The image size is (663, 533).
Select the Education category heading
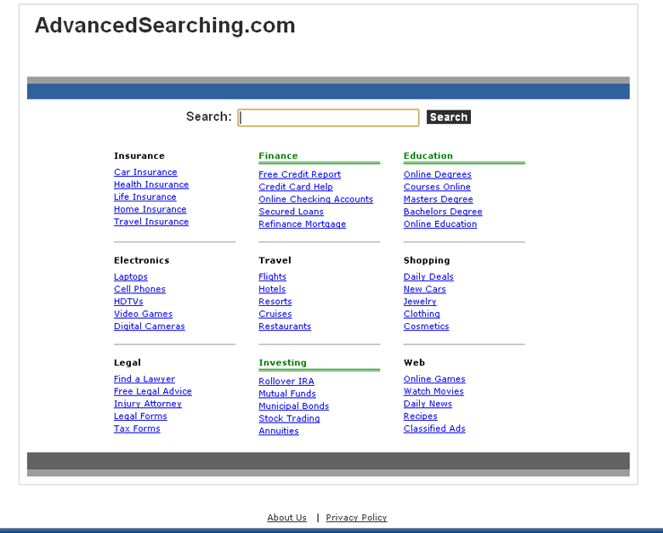pos(428,156)
